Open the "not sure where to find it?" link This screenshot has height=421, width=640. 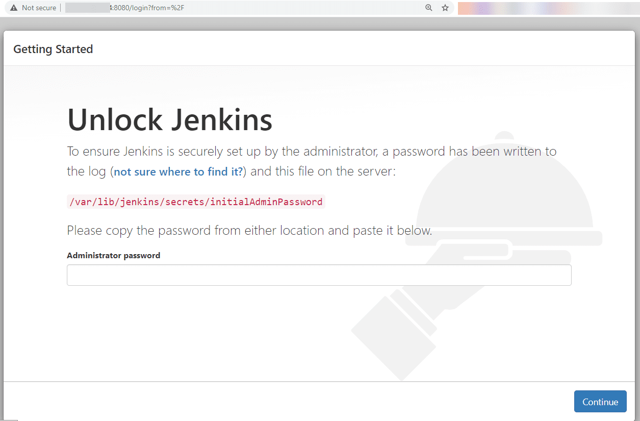tap(177, 171)
